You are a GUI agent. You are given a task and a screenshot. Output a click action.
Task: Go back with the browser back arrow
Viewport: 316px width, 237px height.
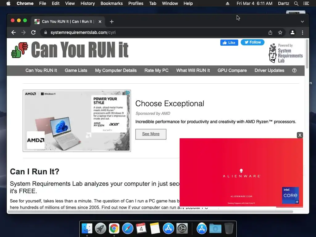click(x=14, y=32)
